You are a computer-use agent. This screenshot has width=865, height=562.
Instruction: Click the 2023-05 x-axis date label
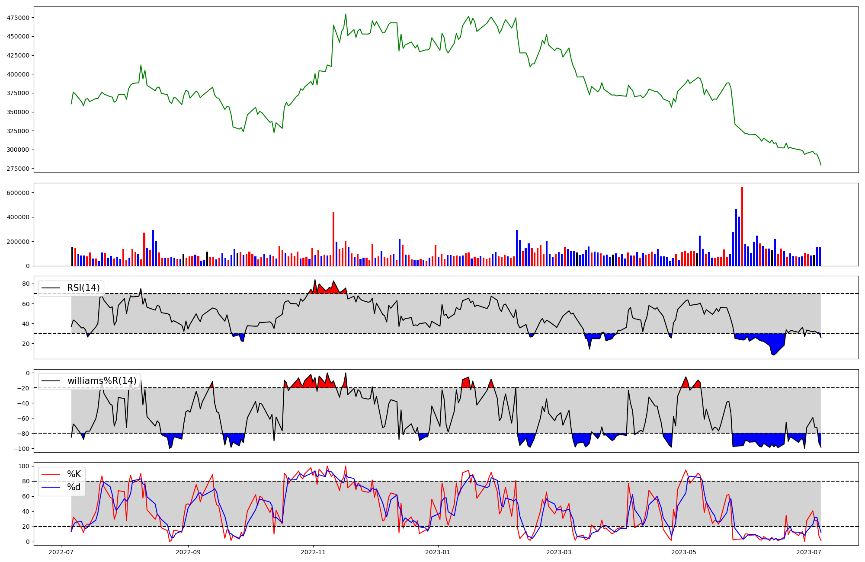tap(684, 552)
